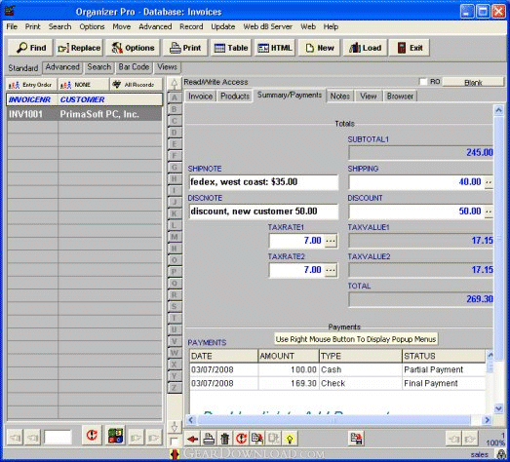Viewport: 510px width, 462px height.
Task: Click the Print toolbar button
Action: (185, 48)
